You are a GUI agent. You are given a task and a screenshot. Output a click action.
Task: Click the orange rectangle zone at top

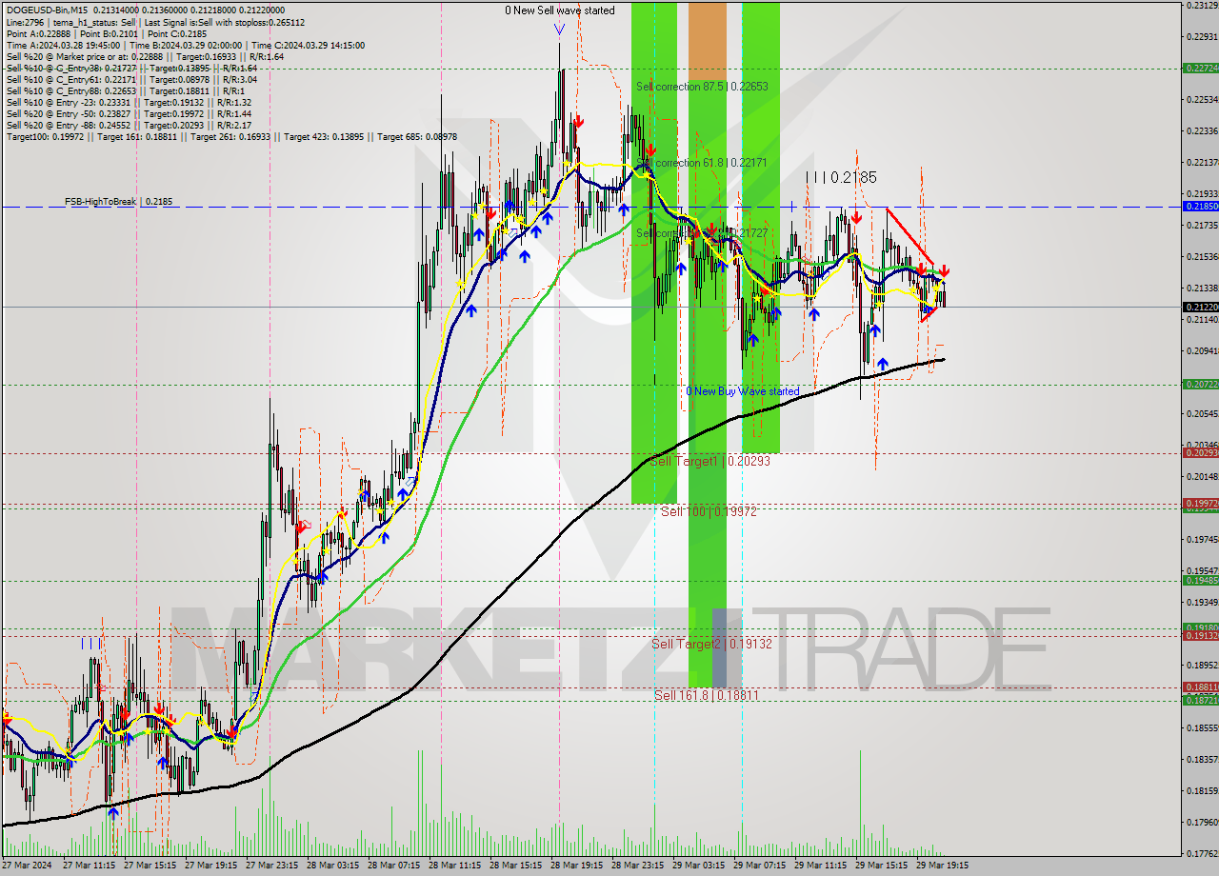pyautogui.click(x=707, y=41)
